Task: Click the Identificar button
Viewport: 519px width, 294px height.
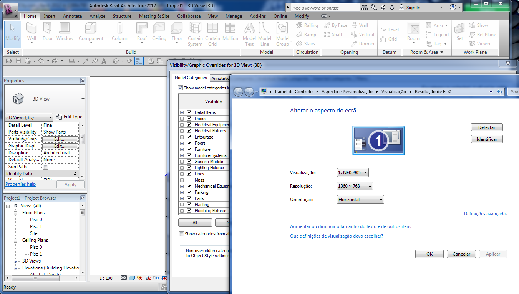Action: coord(487,139)
